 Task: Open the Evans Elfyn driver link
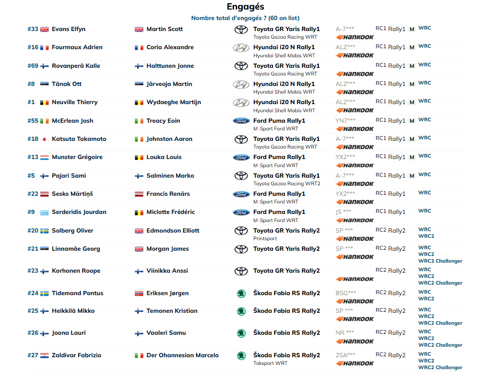[x=68, y=29]
